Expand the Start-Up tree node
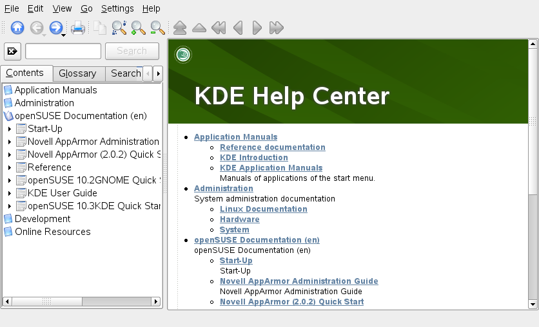Image resolution: width=539 pixels, height=327 pixels. (10, 129)
